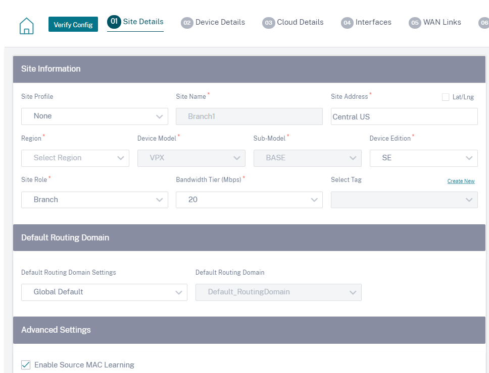Click the step 05 circle badge
This screenshot has width=489, height=373.
[x=415, y=23]
